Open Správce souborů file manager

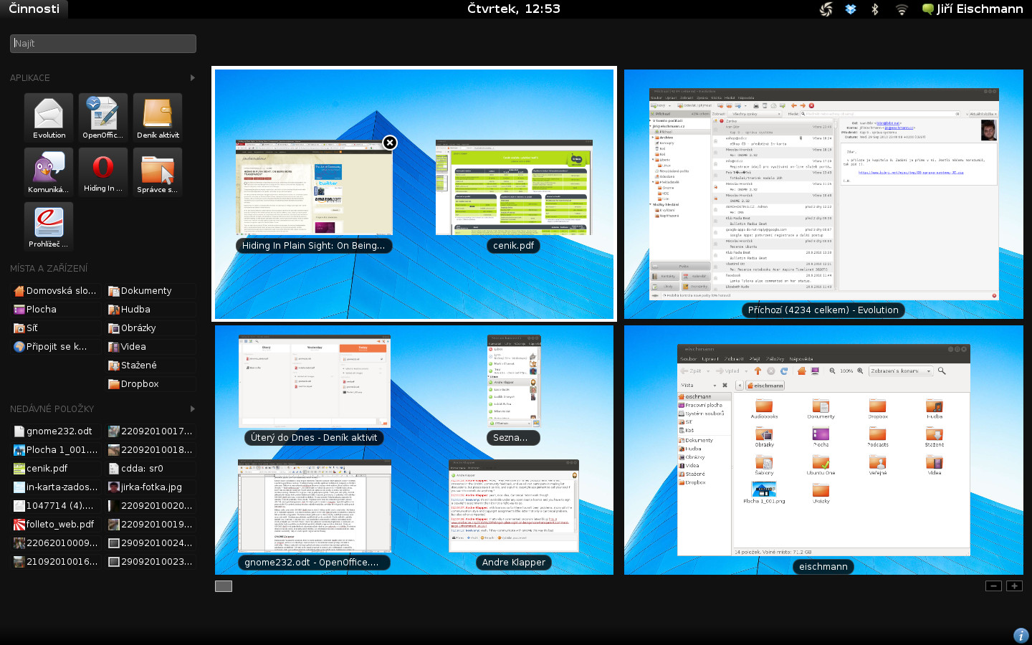(x=158, y=172)
